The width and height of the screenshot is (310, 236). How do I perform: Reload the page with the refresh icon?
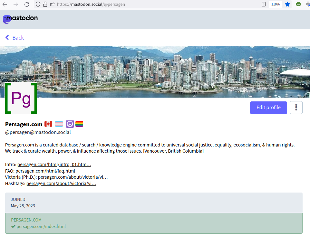pyautogui.click(x=27, y=4)
